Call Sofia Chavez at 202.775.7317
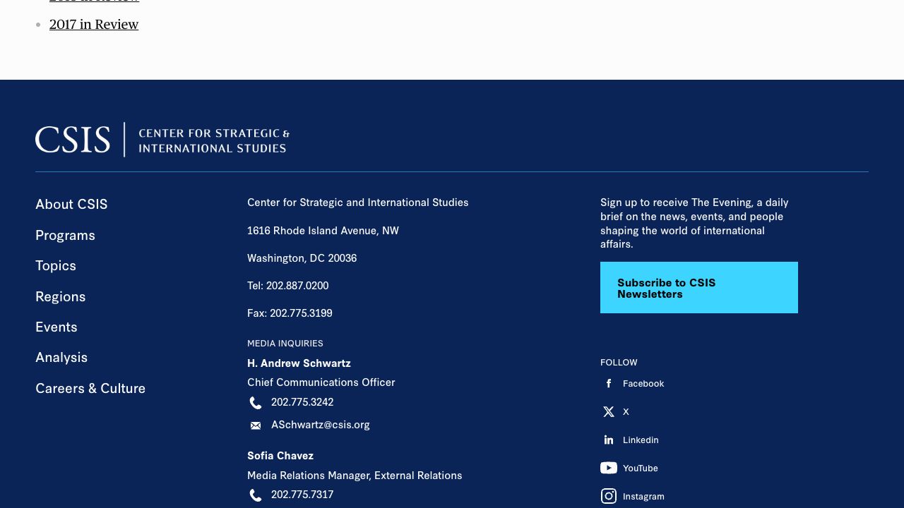The height and width of the screenshot is (508, 904). [x=302, y=495]
